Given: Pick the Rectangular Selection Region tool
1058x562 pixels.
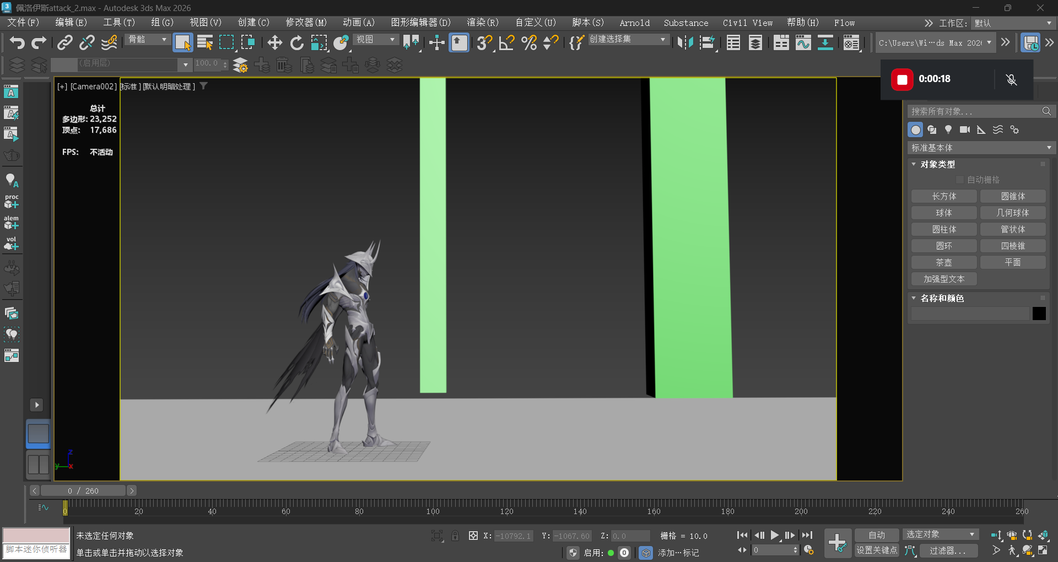Looking at the screenshot, I should pos(226,42).
